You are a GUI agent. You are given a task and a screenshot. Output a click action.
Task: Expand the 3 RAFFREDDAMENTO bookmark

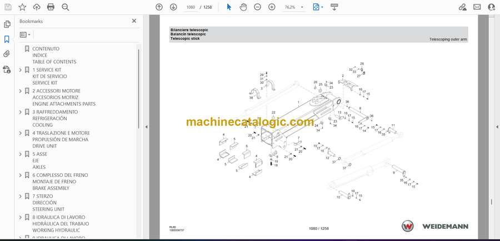coord(21,112)
